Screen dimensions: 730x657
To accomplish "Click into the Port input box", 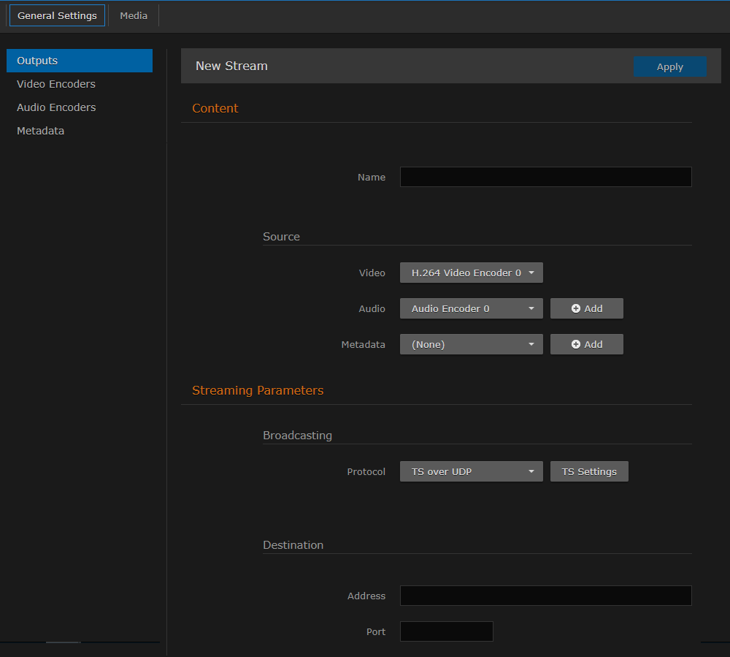I will pyautogui.click(x=446, y=631).
